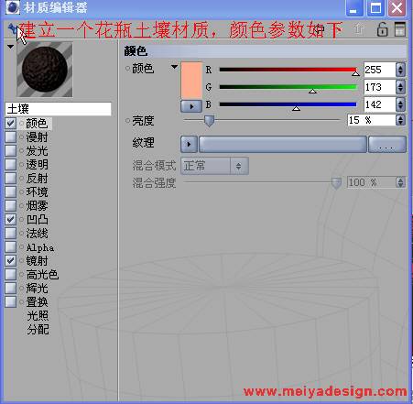Toggle the lock icon in the top bar

tap(382, 29)
